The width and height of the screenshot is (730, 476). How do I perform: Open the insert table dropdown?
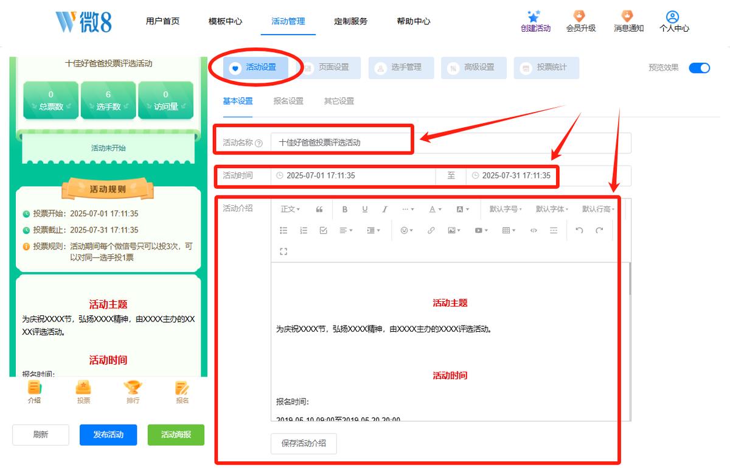pos(509,231)
